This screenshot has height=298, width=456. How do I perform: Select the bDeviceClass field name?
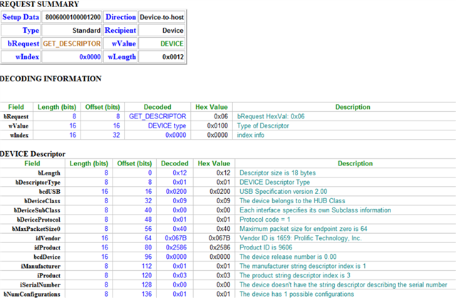click(42, 201)
